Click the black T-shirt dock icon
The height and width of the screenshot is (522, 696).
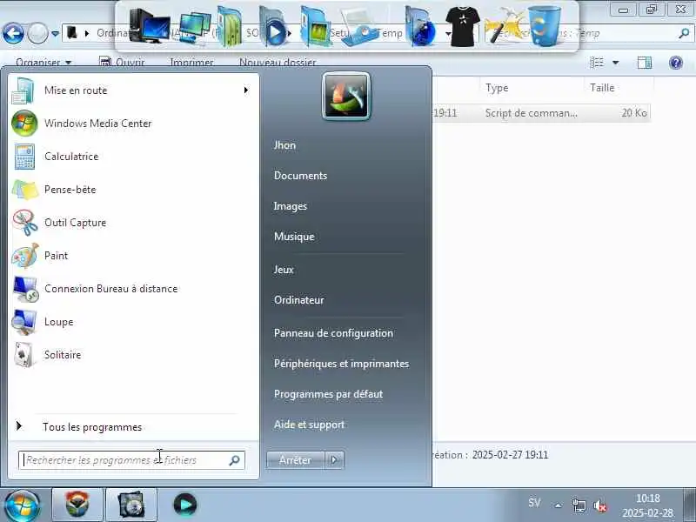[x=463, y=27]
